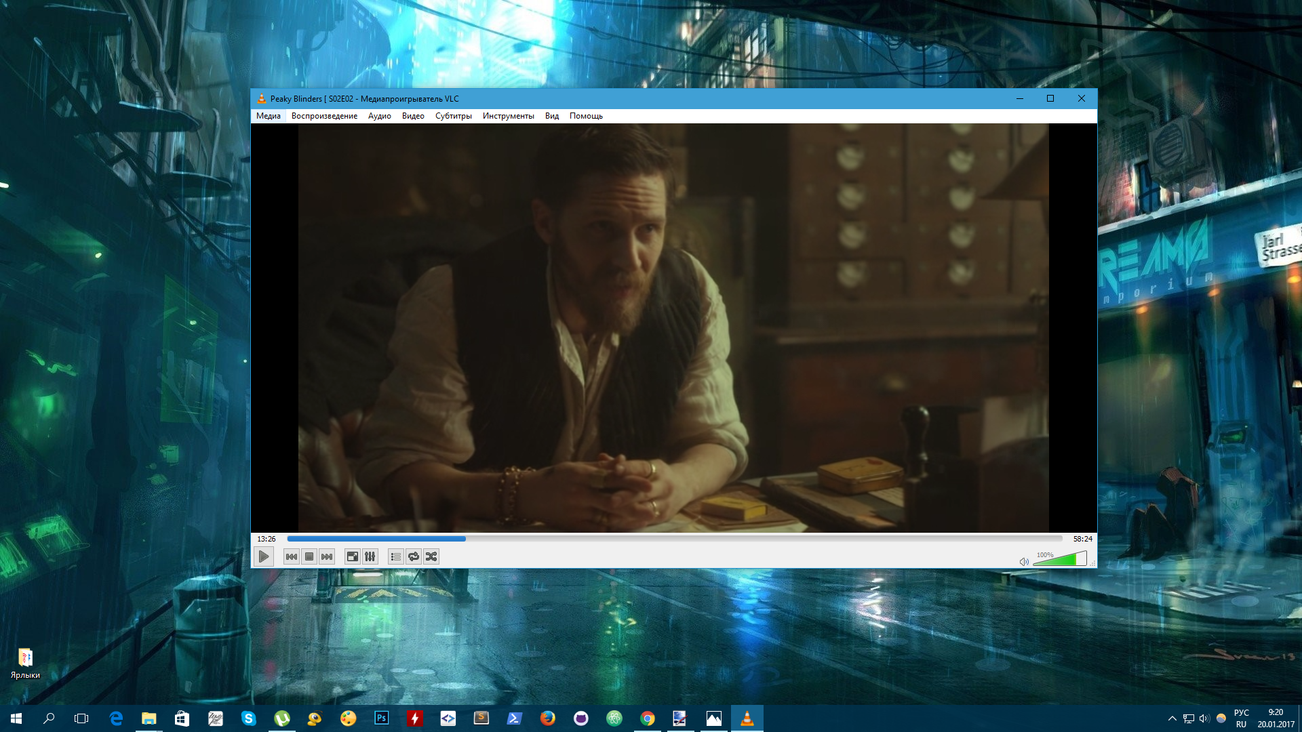Viewport: 1302px width, 732px height.
Task: Launch Microsoft Edge from the taskbar
Action: coord(116,718)
